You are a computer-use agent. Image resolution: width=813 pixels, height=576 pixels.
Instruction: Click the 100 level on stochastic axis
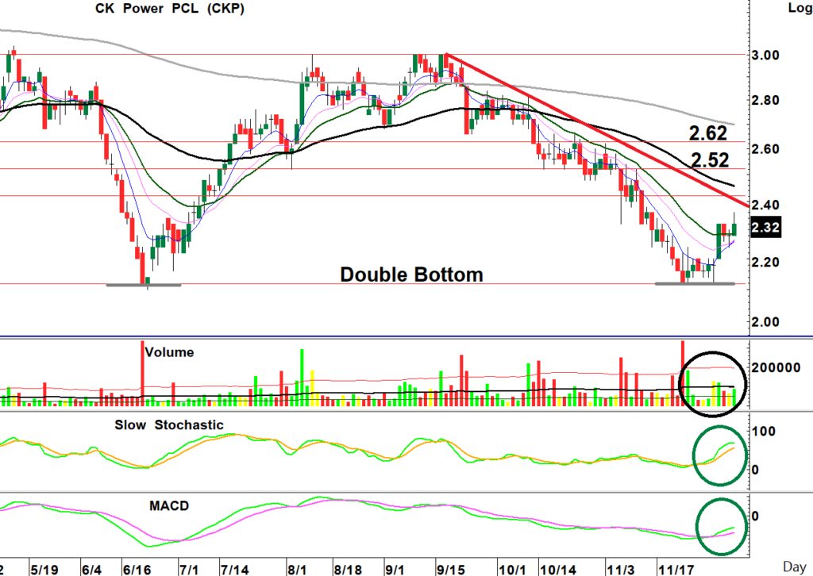(773, 432)
